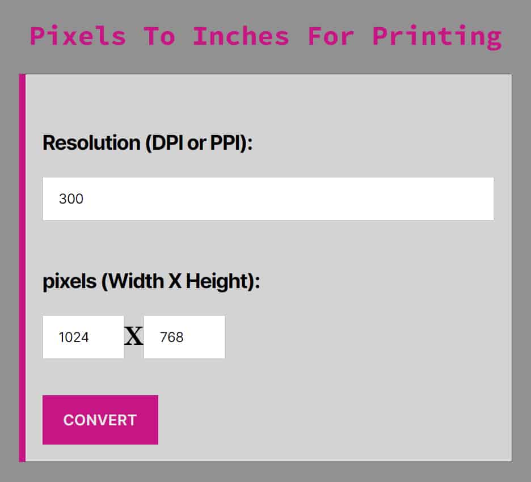The height and width of the screenshot is (482, 531).
Task: Click the "Pixels To Inches For Printing" heading
Action: pyautogui.click(x=265, y=36)
